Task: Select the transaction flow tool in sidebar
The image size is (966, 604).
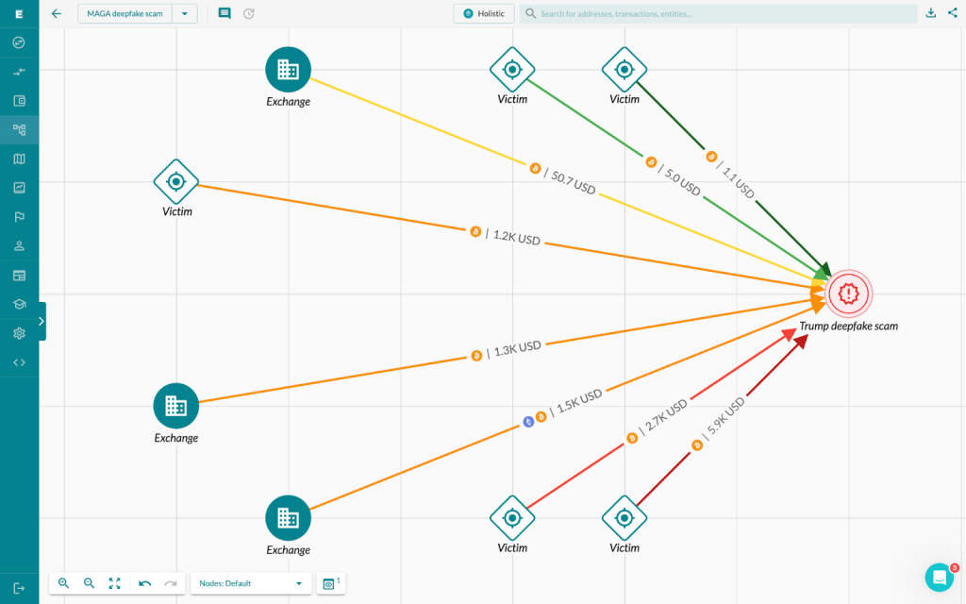Action: pyautogui.click(x=19, y=71)
